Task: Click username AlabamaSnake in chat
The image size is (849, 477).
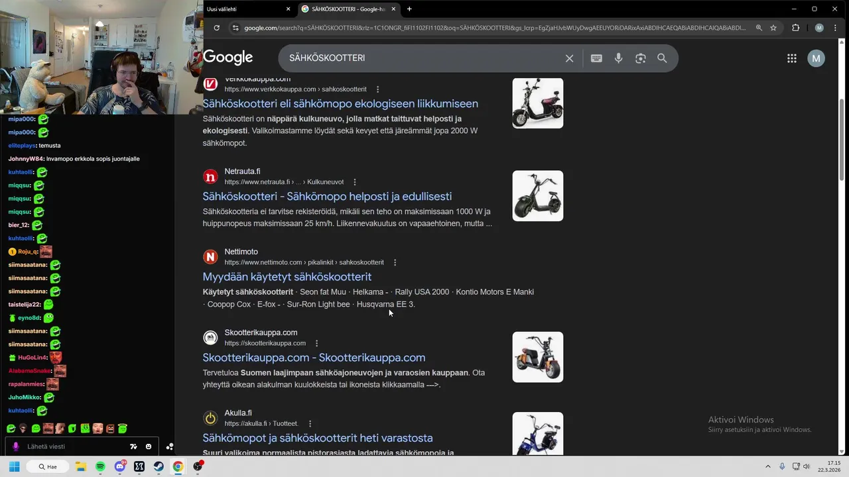Action: pos(30,371)
